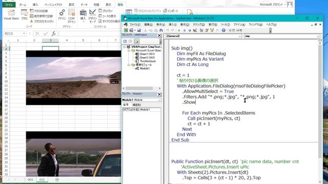Click the Reset stop icon in VBA toolbar

190,31
